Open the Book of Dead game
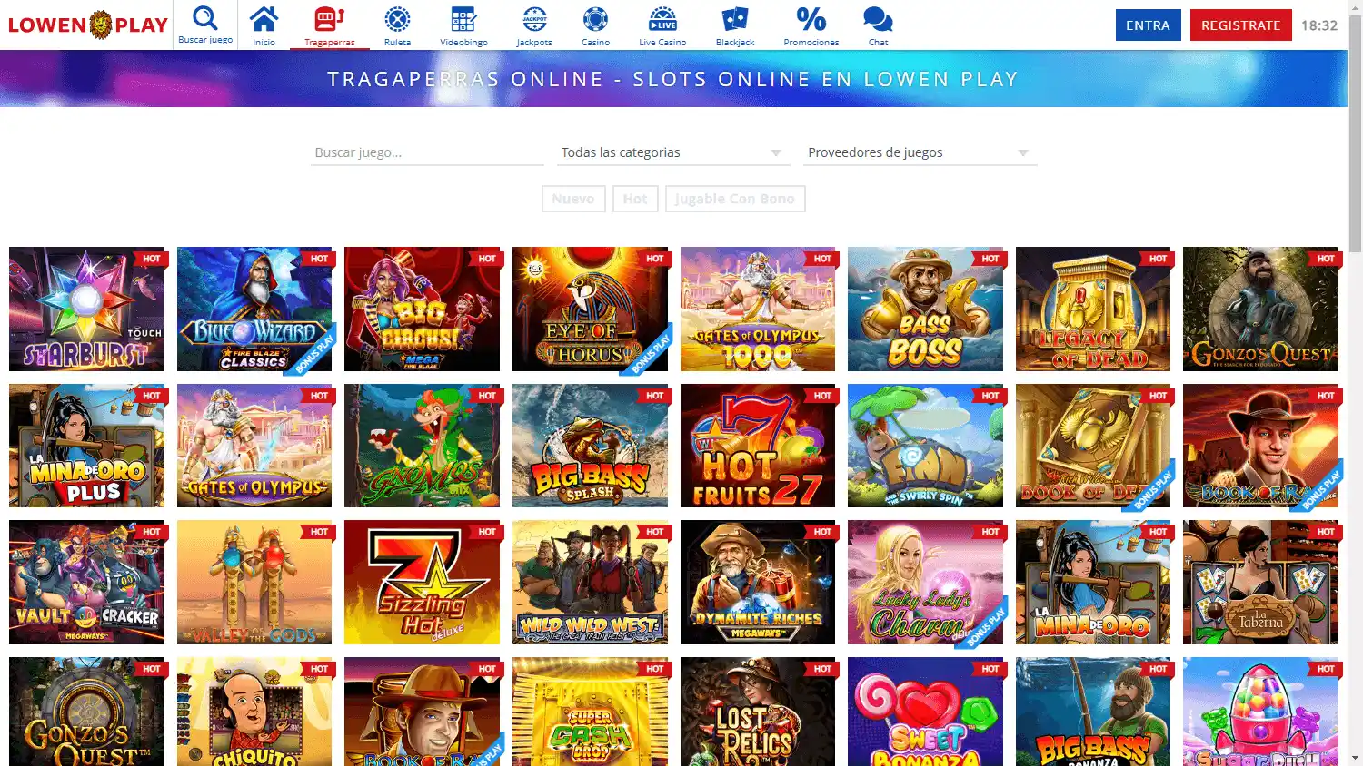Screen dimensions: 1363x766 point(1093,446)
